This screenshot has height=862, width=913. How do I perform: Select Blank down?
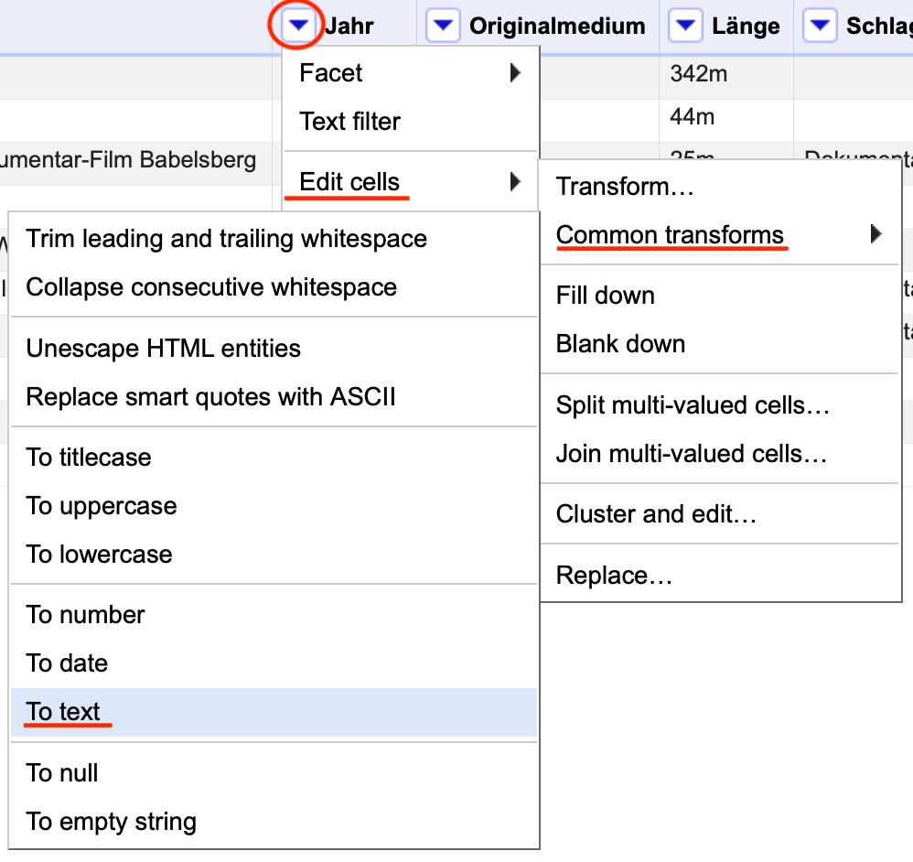click(x=620, y=344)
